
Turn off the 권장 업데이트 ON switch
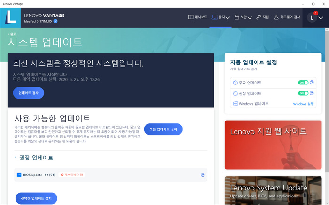(303, 93)
